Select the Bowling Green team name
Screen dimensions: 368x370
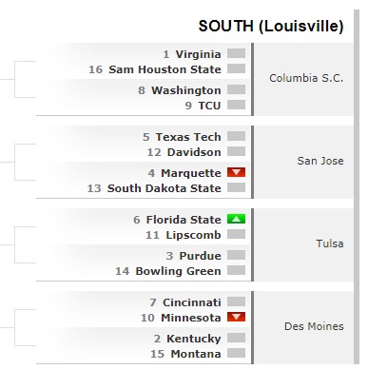coord(178,271)
